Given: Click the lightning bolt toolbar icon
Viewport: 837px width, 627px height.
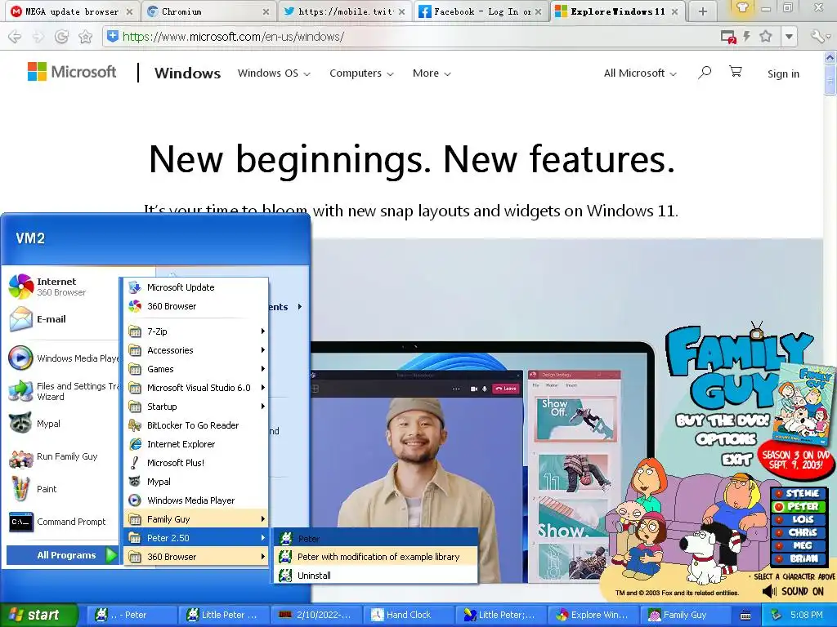Looking at the screenshot, I should click(x=747, y=36).
